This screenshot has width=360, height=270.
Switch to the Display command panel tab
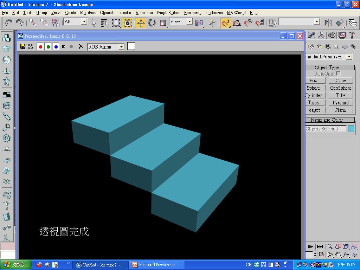(342, 36)
